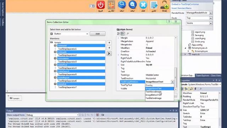
Task: Switch to the Solution Explorer tab
Action: click(187, 75)
